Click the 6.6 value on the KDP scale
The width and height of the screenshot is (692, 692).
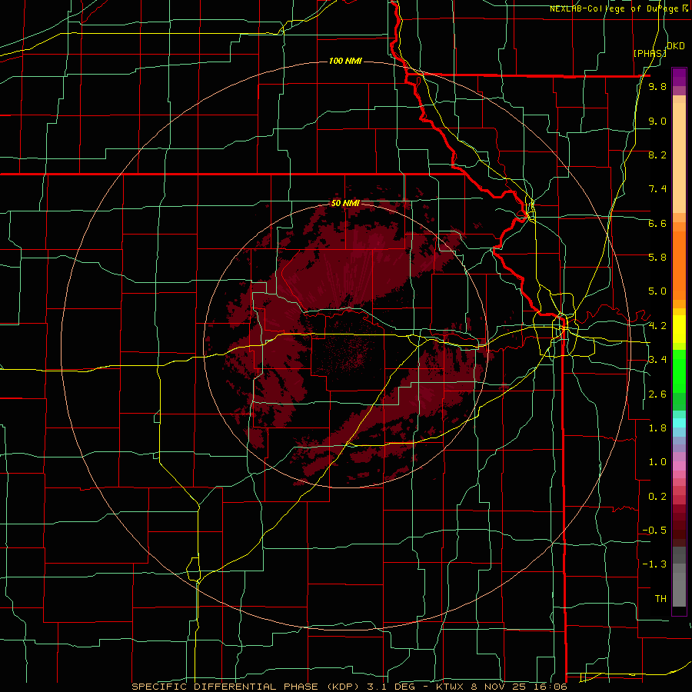tap(657, 223)
